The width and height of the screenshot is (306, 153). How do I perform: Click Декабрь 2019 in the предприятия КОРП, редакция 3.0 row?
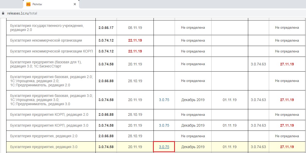click(x=193, y=125)
